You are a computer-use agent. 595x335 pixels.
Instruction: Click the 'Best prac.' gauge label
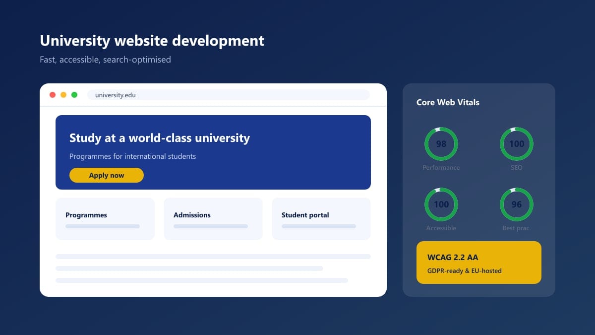tap(517, 228)
